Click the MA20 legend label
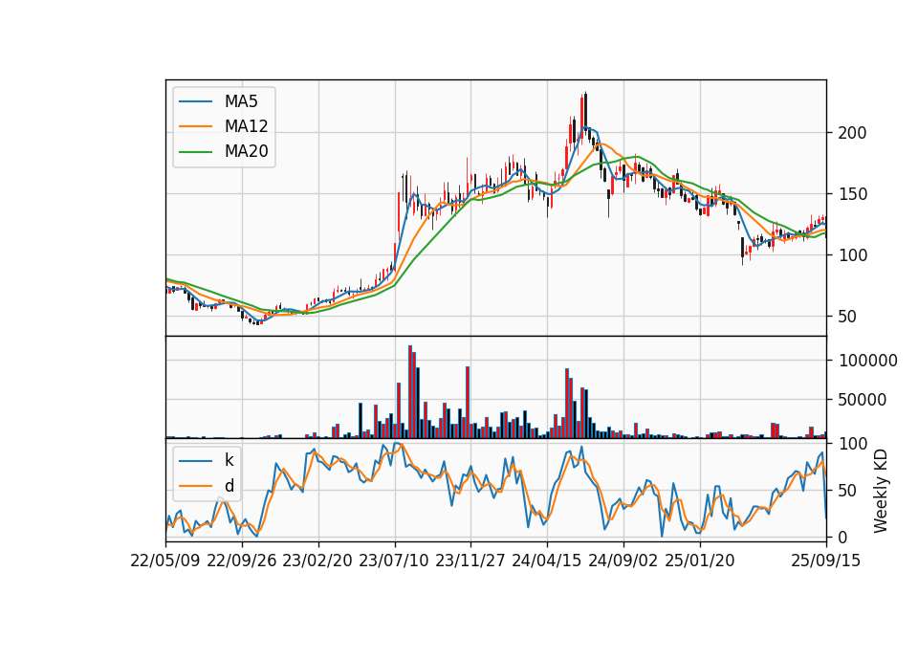 [246, 151]
